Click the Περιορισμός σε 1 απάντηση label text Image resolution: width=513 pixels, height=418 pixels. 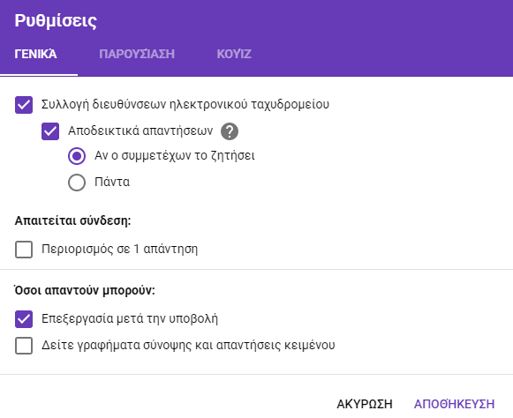point(120,250)
